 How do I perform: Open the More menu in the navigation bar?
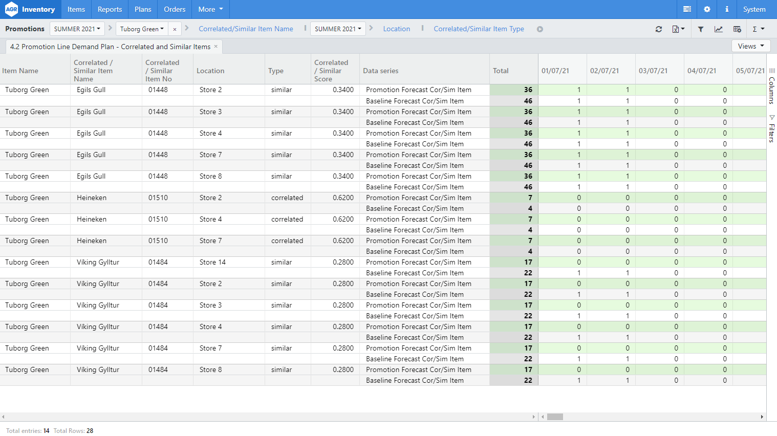tap(210, 9)
